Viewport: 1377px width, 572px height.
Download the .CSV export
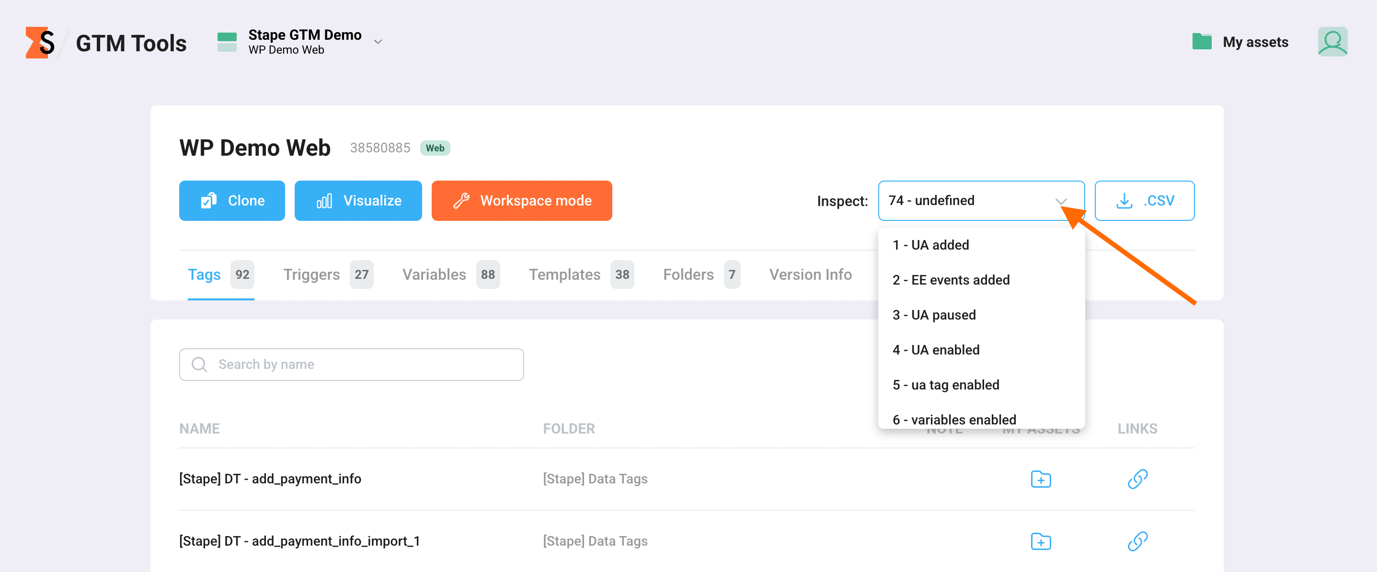(1145, 200)
